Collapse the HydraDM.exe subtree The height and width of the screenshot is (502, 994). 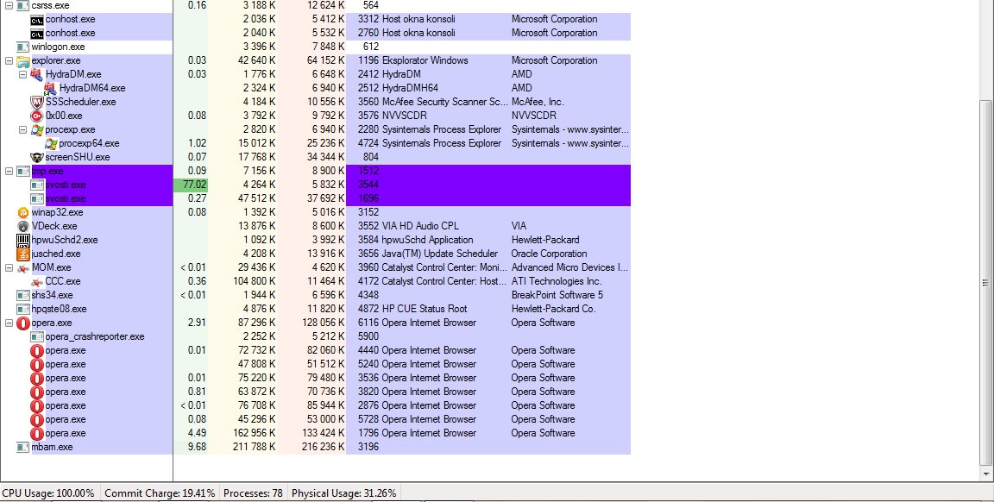pyautogui.click(x=22, y=75)
